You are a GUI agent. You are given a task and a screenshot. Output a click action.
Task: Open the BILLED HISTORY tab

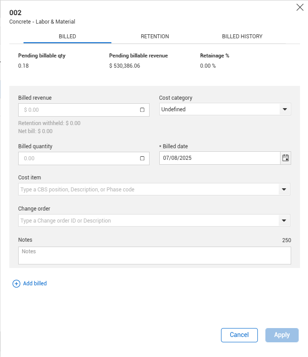pyautogui.click(x=242, y=37)
